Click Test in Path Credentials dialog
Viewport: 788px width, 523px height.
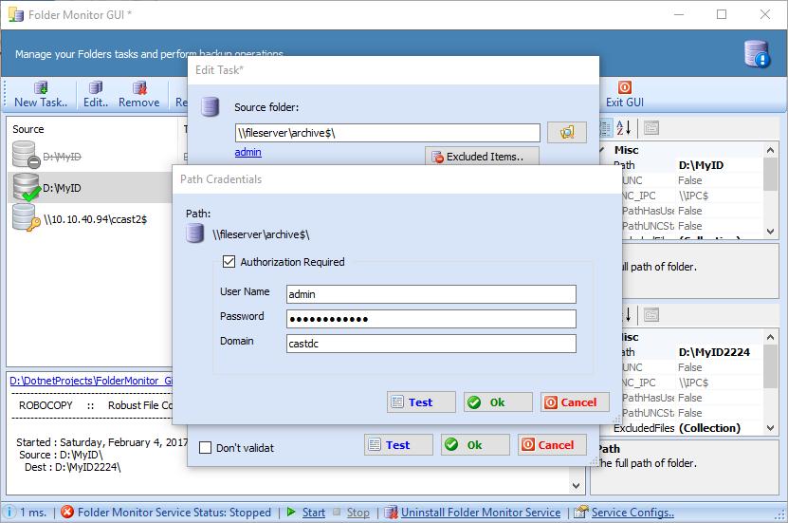(421, 402)
